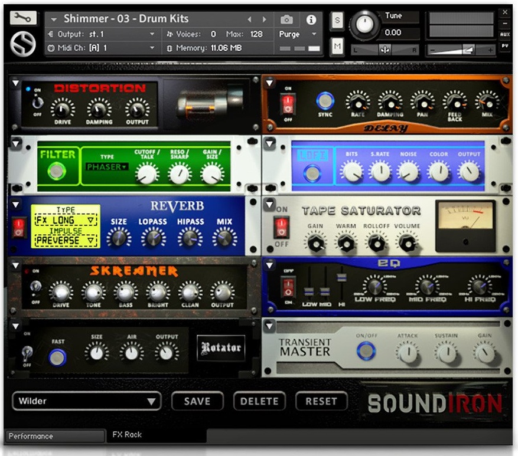The image size is (518, 456).
Task: Click the Tune knob
Action: [364, 24]
